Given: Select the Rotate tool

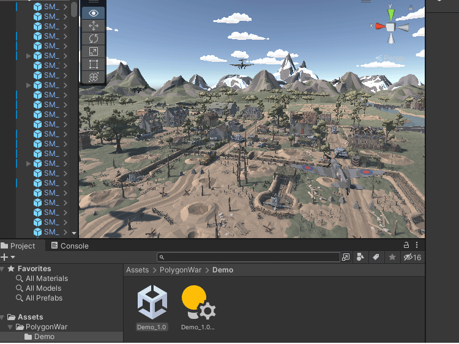Looking at the screenshot, I should coord(93,39).
